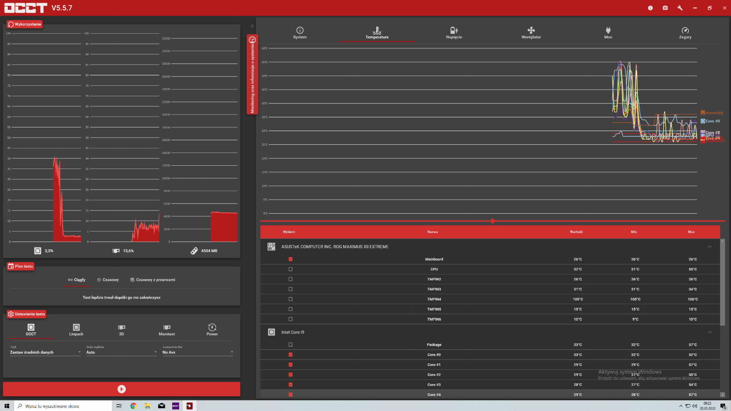This screenshot has height=411, width=731.
Task: Check the TMPIN5 sensor checkbox
Action: pyautogui.click(x=291, y=309)
